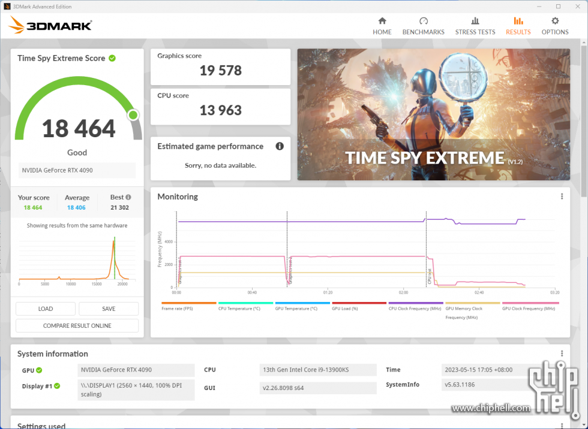
Task: Minimize the 3DMark window
Action: click(x=539, y=7)
